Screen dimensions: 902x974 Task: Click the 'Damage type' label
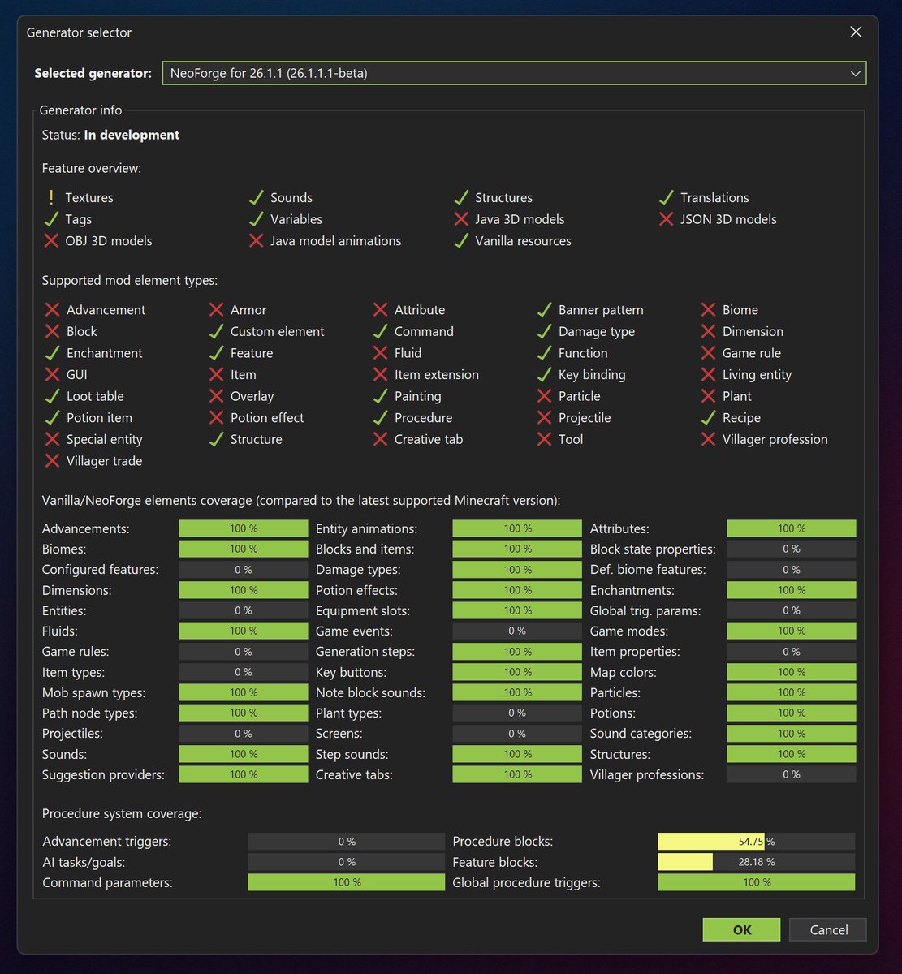coord(597,331)
